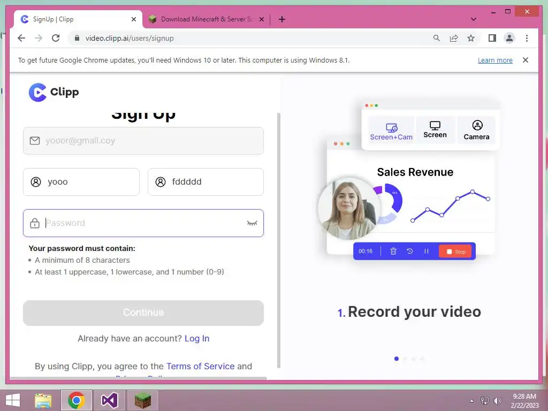Click the first name field 'yooo'
Image resolution: width=548 pixels, height=411 pixels.
pos(81,182)
